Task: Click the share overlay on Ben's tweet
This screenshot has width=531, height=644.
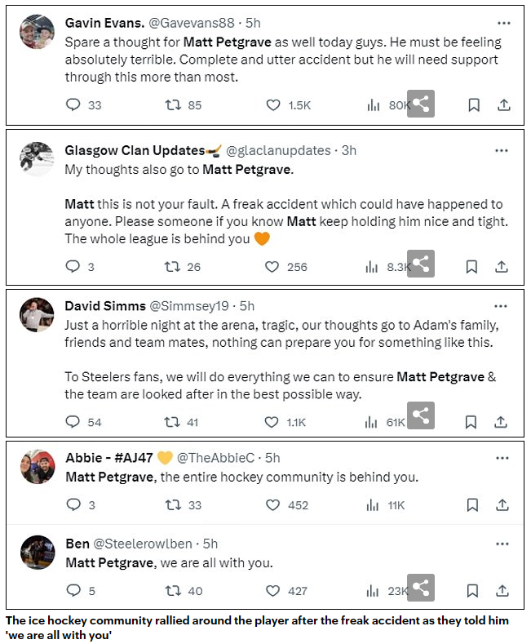Action: coord(421,588)
